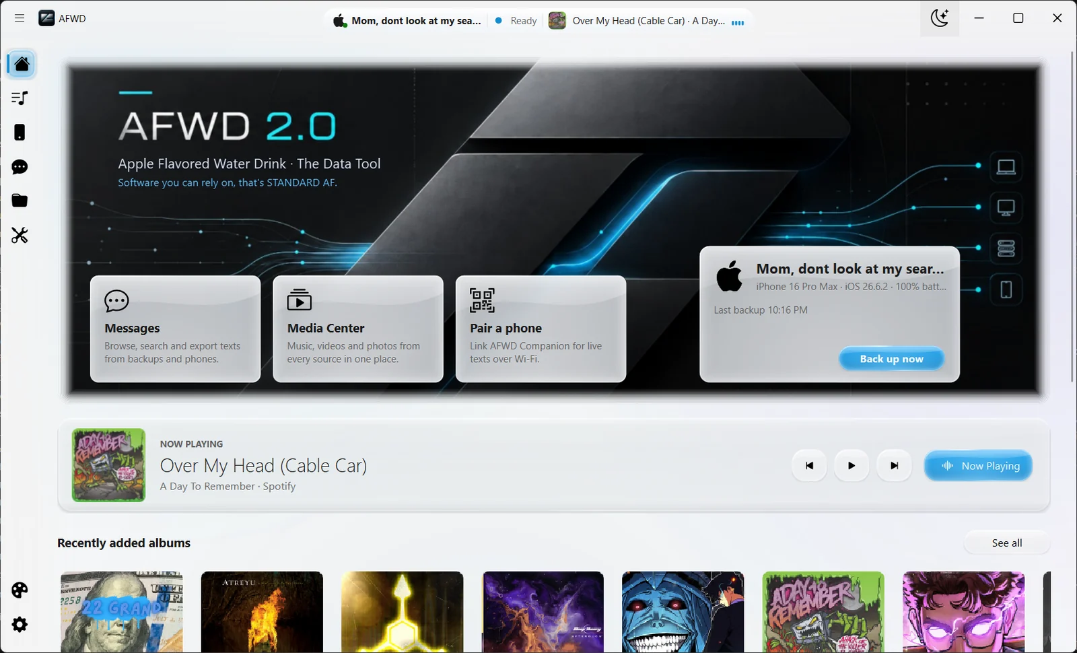Image resolution: width=1077 pixels, height=653 pixels.
Task: Open the phone device sidebar icon
Action: tap(20, 133)
